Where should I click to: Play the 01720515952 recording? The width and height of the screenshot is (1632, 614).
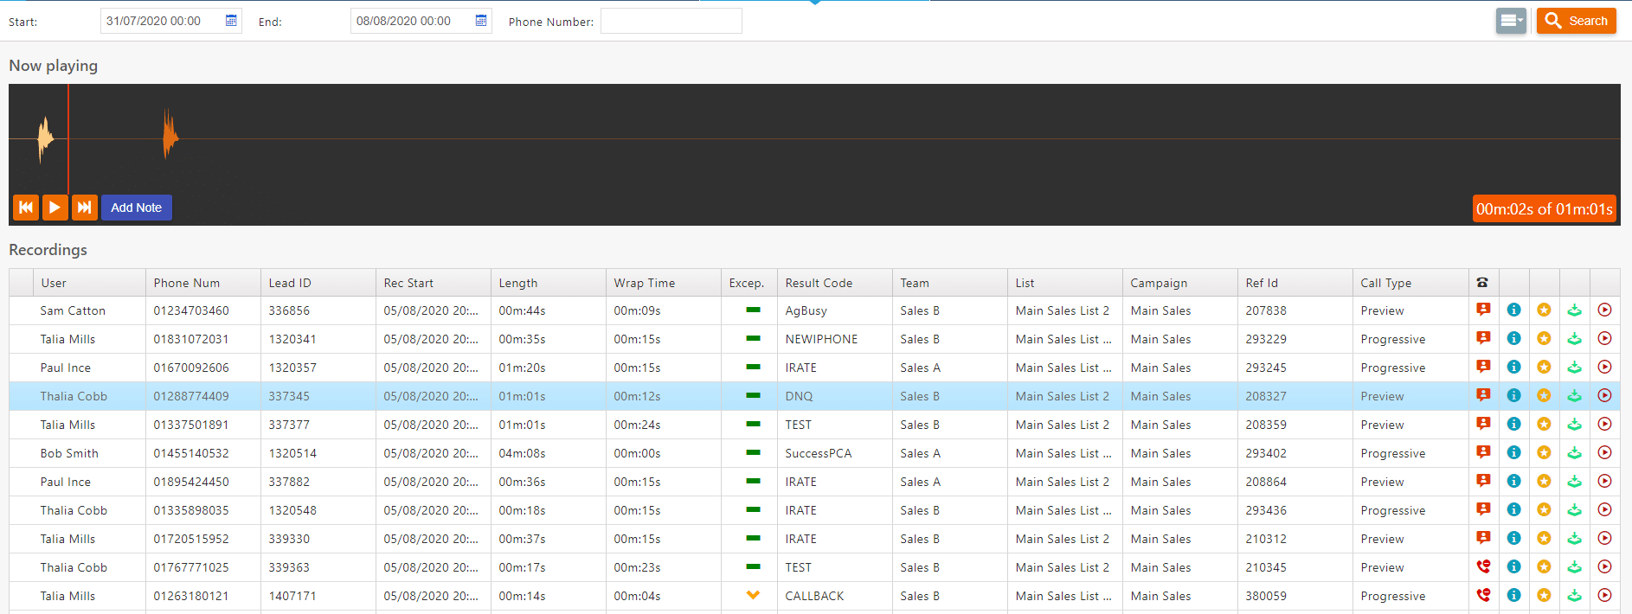(1604, 538)
